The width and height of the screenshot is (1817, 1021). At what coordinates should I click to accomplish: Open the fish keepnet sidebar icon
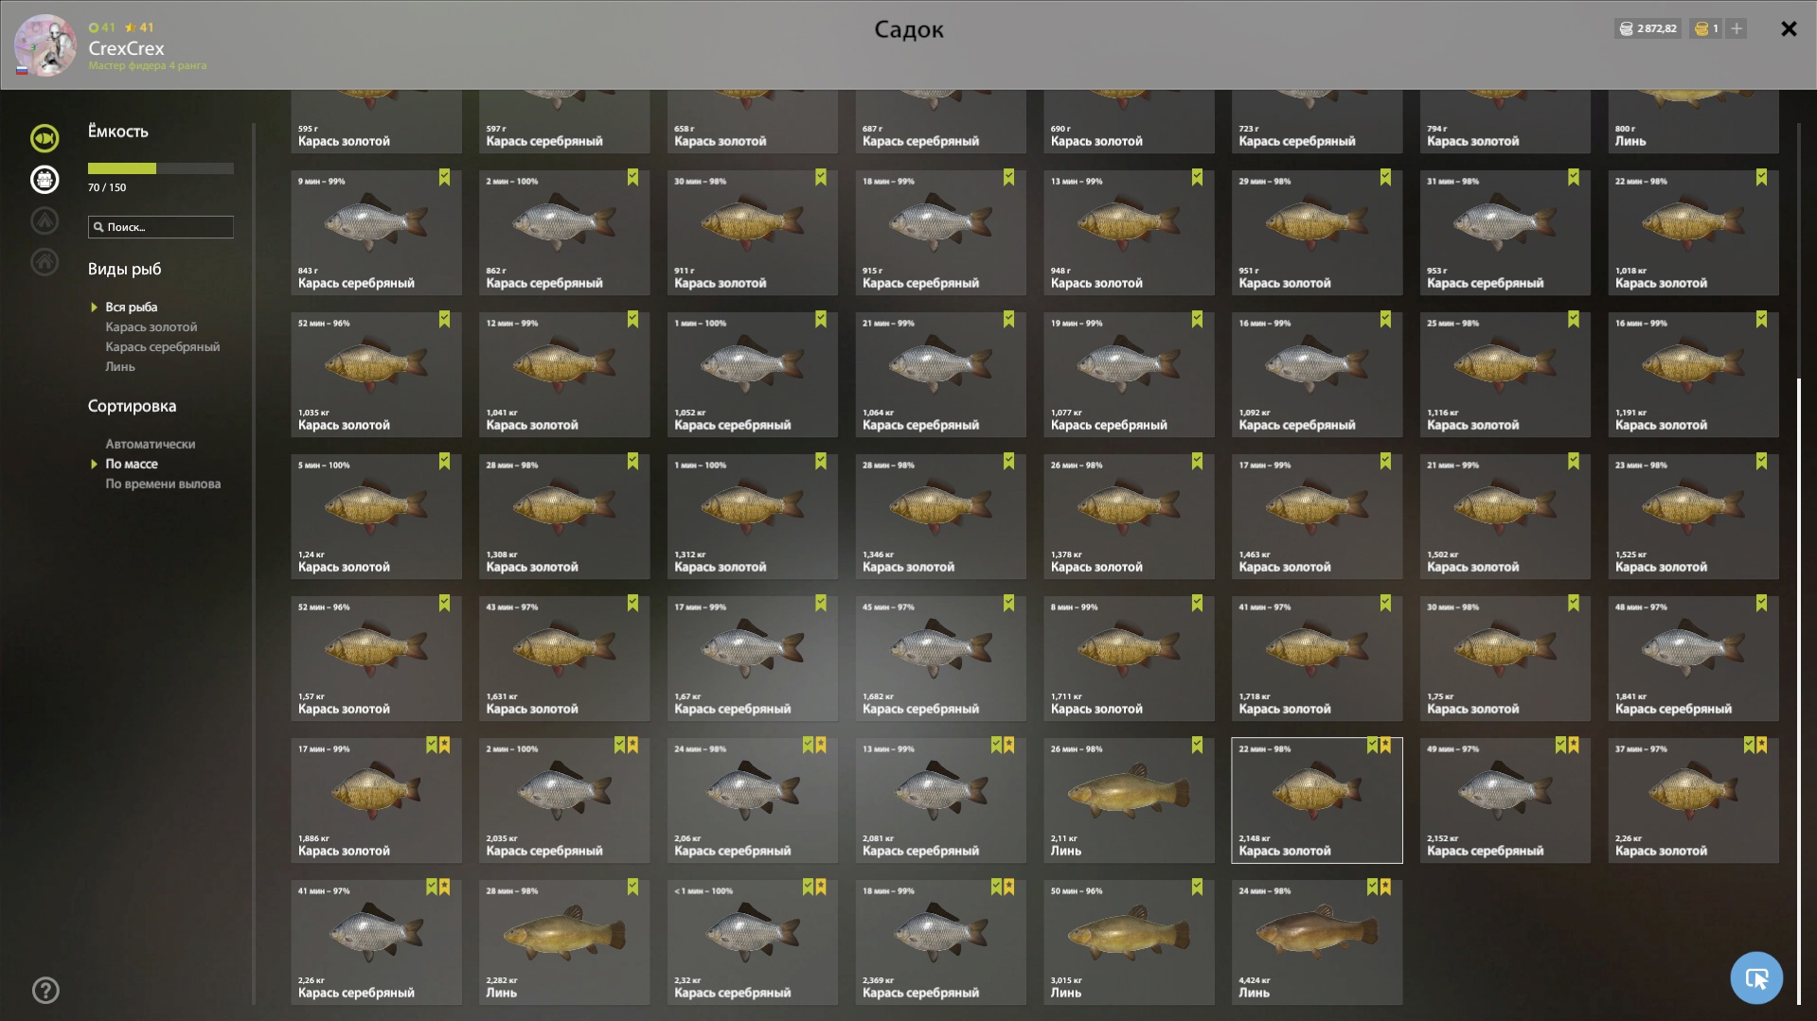[45, 138]
